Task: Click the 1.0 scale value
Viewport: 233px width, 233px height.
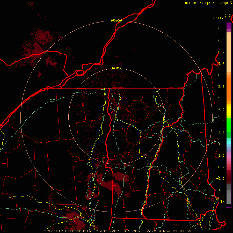Action: point(221,156)
